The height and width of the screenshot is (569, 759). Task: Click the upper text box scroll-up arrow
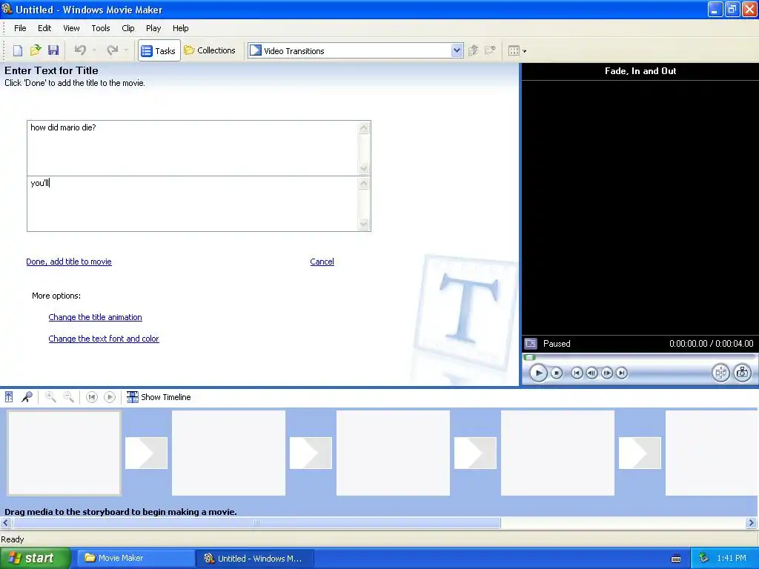[x=364, y=127]
